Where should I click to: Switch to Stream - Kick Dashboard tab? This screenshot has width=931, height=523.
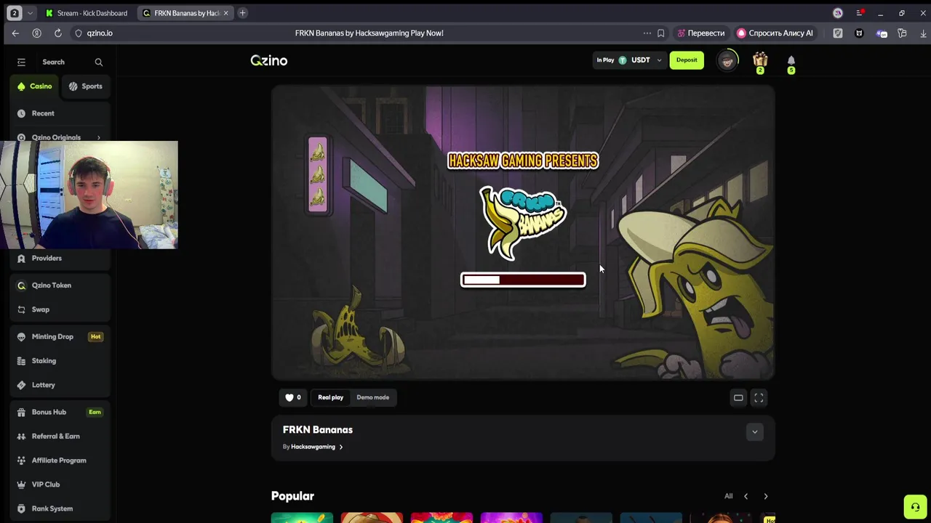pyautogui.click(x=86, y=13)
